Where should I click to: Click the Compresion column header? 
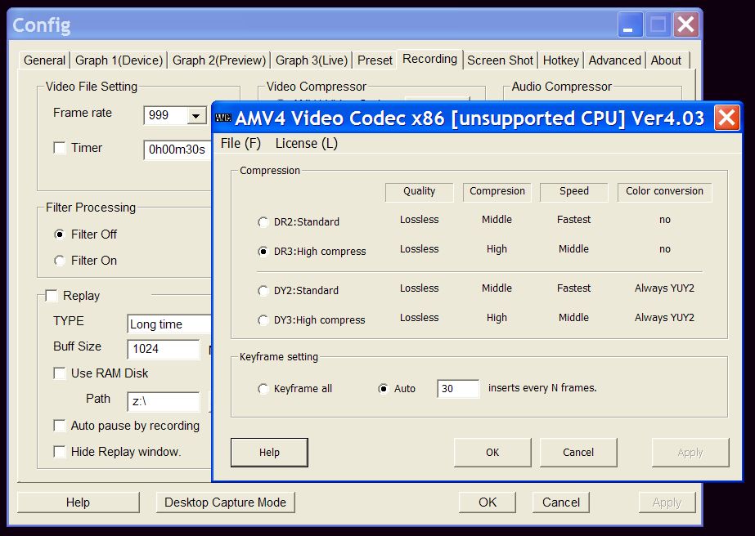point(497,191)
